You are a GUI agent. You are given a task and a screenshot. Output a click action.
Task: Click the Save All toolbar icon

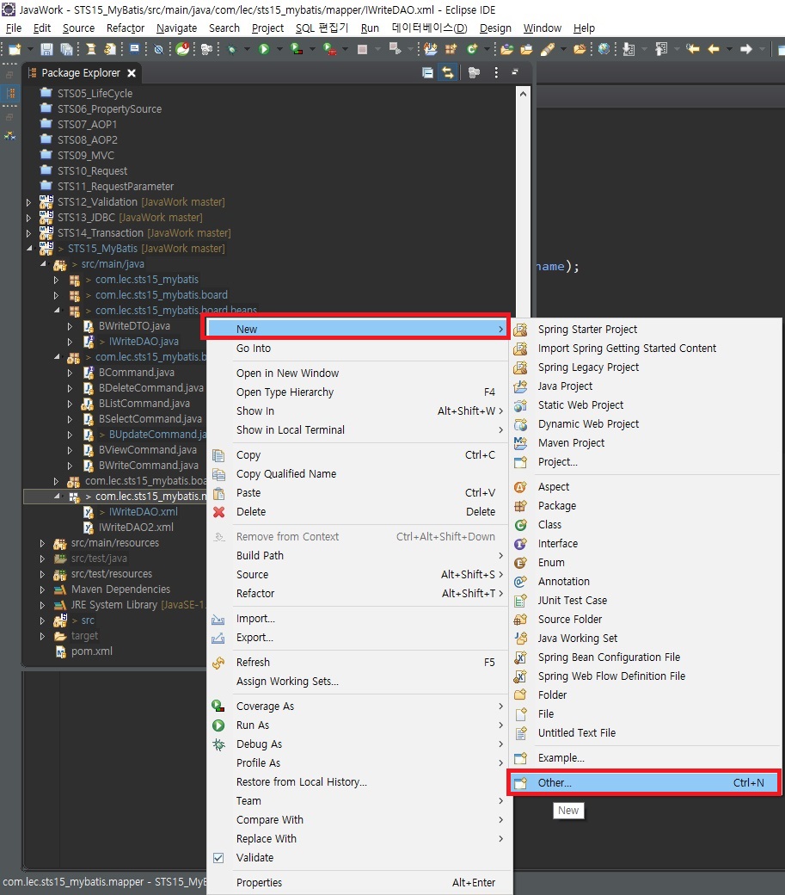pyautogui.click(x=66, y=50)
